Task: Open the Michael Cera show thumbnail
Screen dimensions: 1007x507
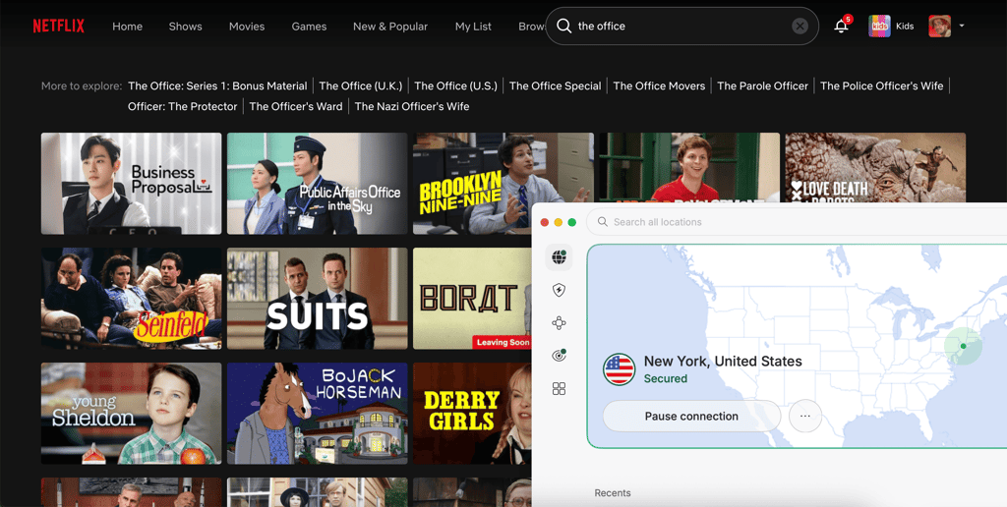Action: pos(689,167)
